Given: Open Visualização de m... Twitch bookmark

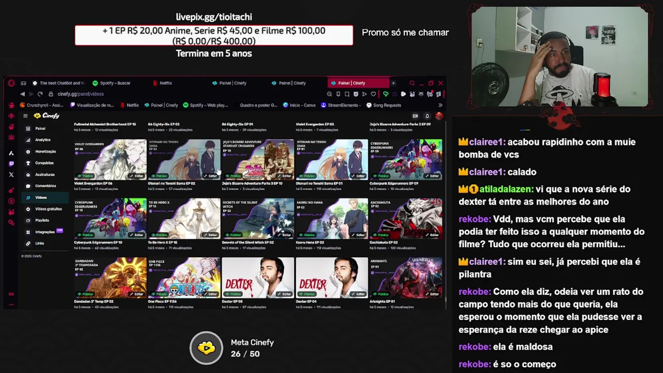Looking at the screenshot, I should click(x=92, y=105).
